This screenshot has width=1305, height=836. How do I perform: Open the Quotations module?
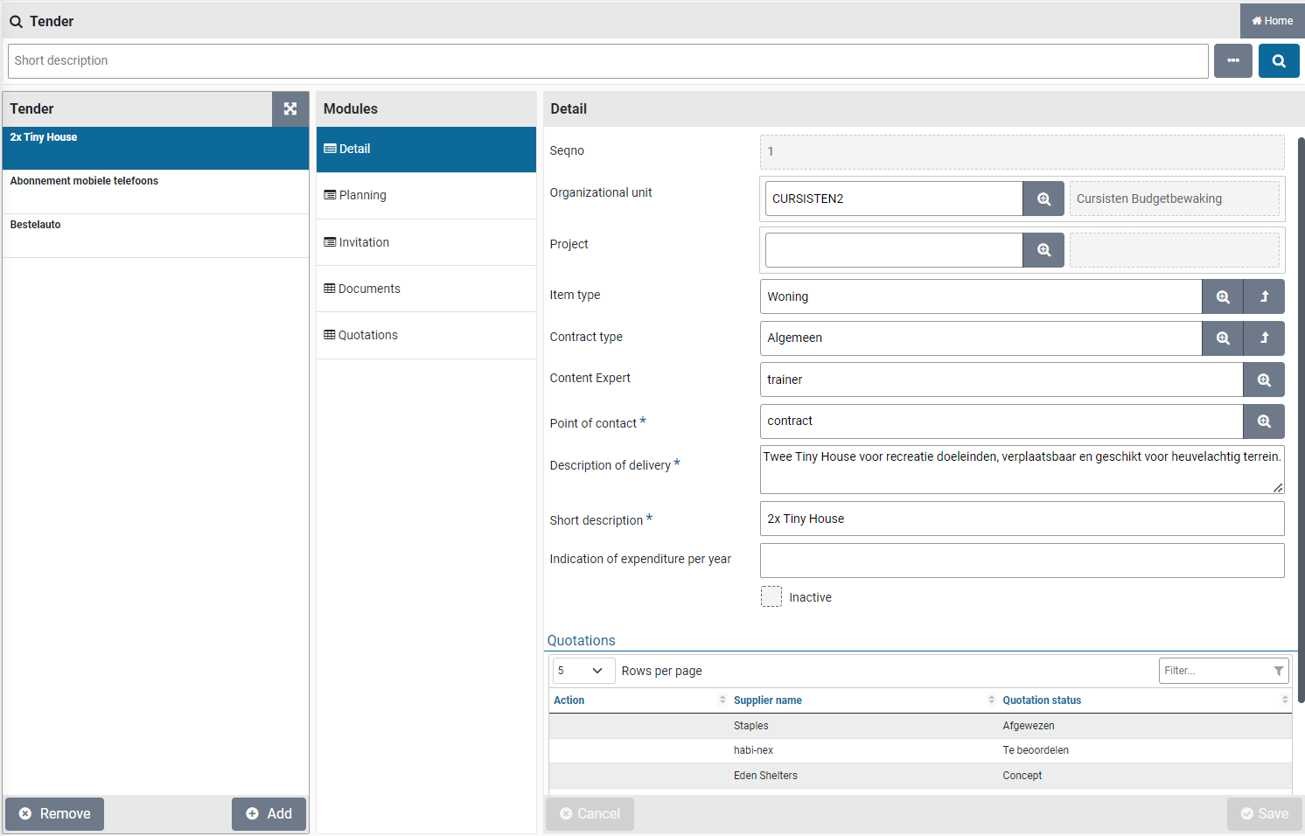point(426,335)
